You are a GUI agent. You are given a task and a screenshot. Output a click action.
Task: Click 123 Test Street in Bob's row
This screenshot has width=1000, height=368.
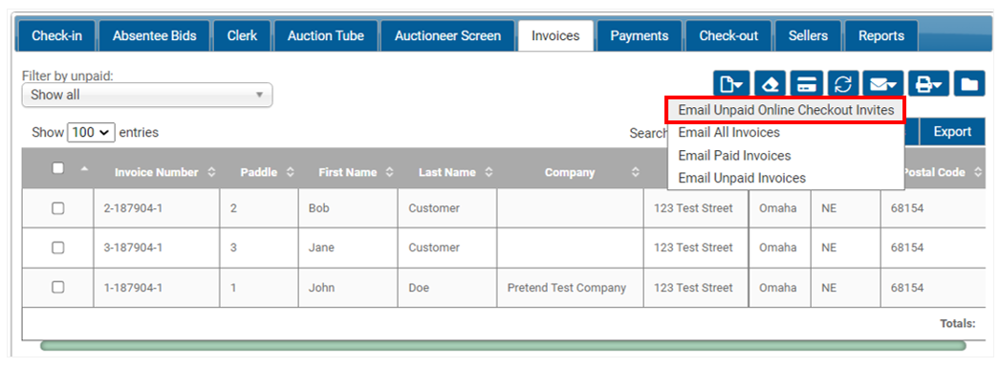pyautogui.click(x=696, y=208)
